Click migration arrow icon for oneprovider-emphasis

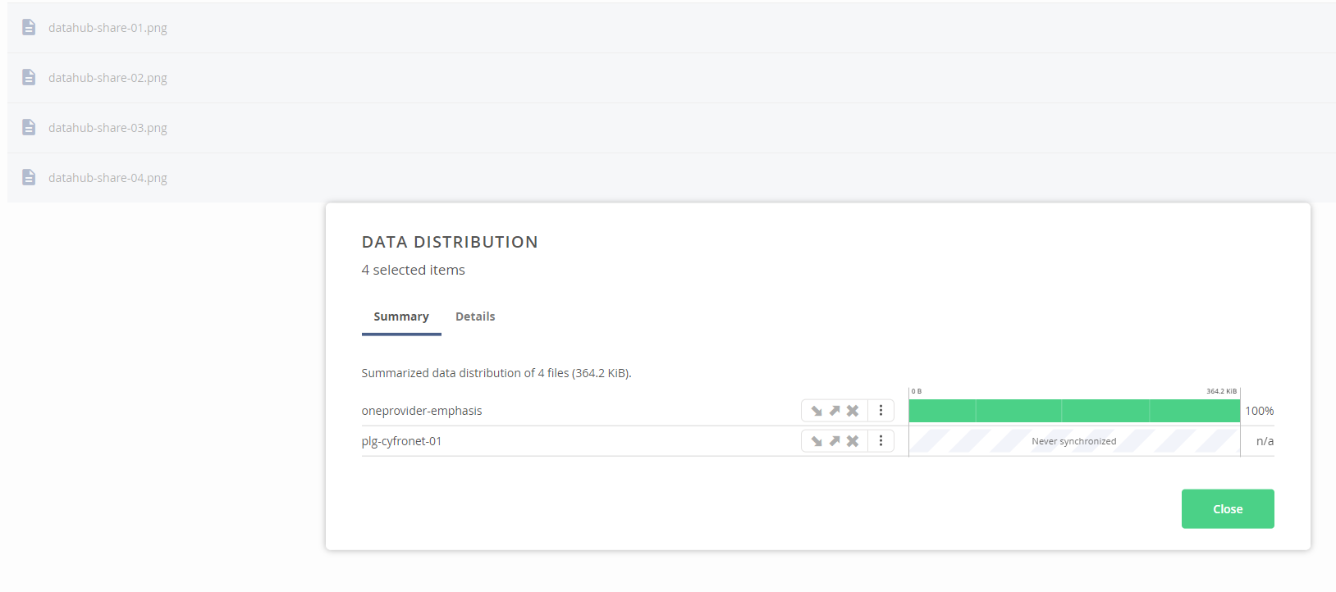click(835, 411)
